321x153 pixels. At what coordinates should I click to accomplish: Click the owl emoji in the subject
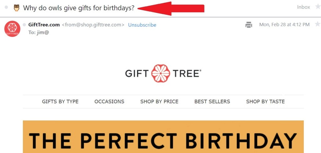pos(17,8)
